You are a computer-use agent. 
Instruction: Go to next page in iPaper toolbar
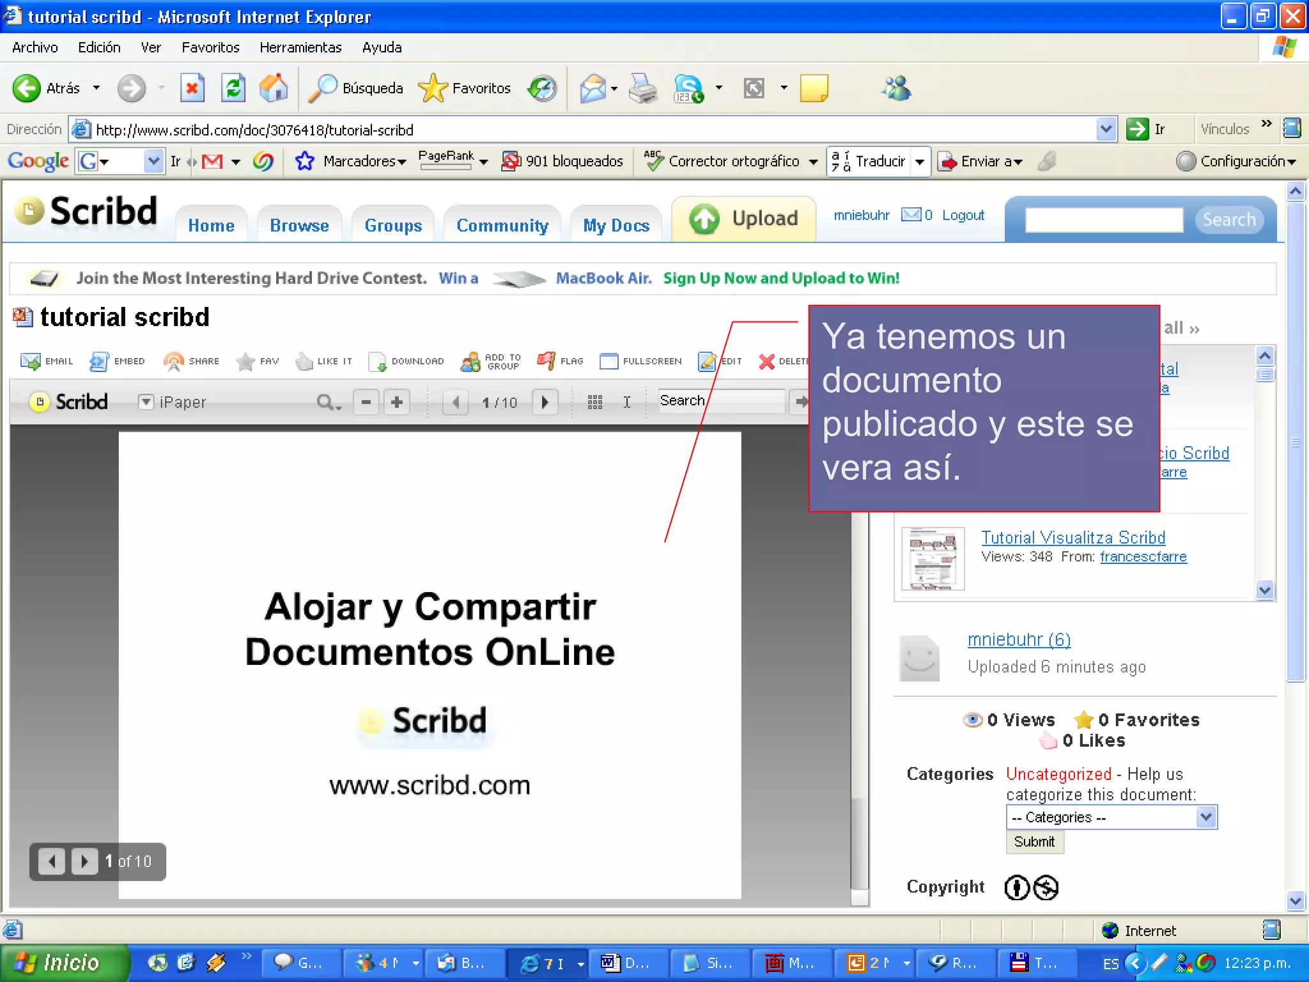click(x=545, y=402)
